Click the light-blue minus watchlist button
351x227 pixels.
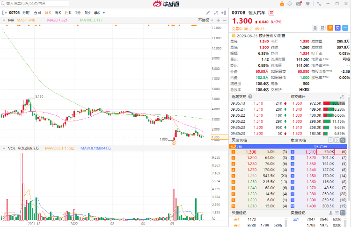345,28
